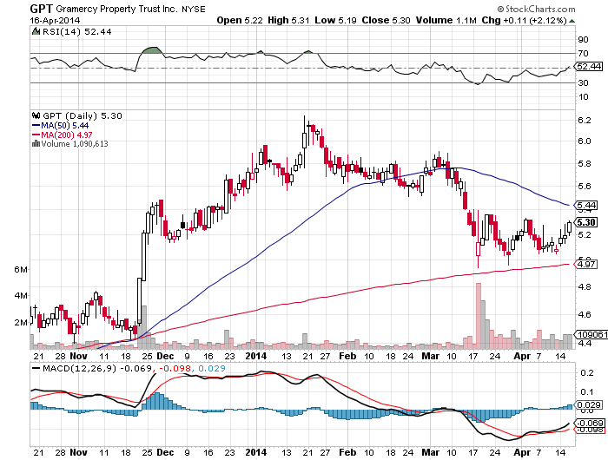The width and height of the screenshot is (608, 460).
Task: Click the green shaded RSI overbought peak
Action: click(152, 50)
